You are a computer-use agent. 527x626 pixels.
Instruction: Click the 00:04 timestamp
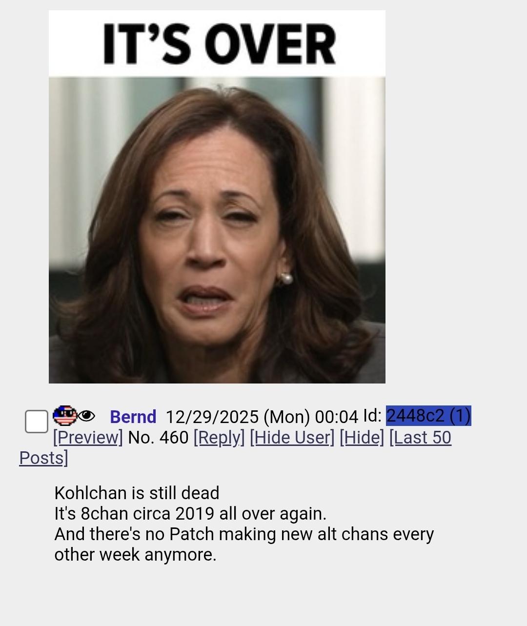337,417
